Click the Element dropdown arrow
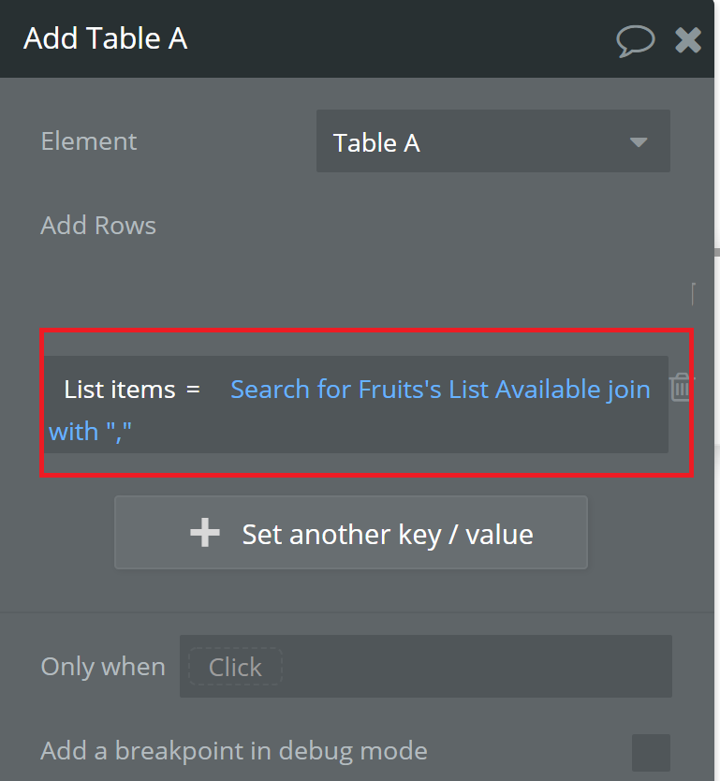This screenshot has width=720, height=781. (x=639, y=142)
